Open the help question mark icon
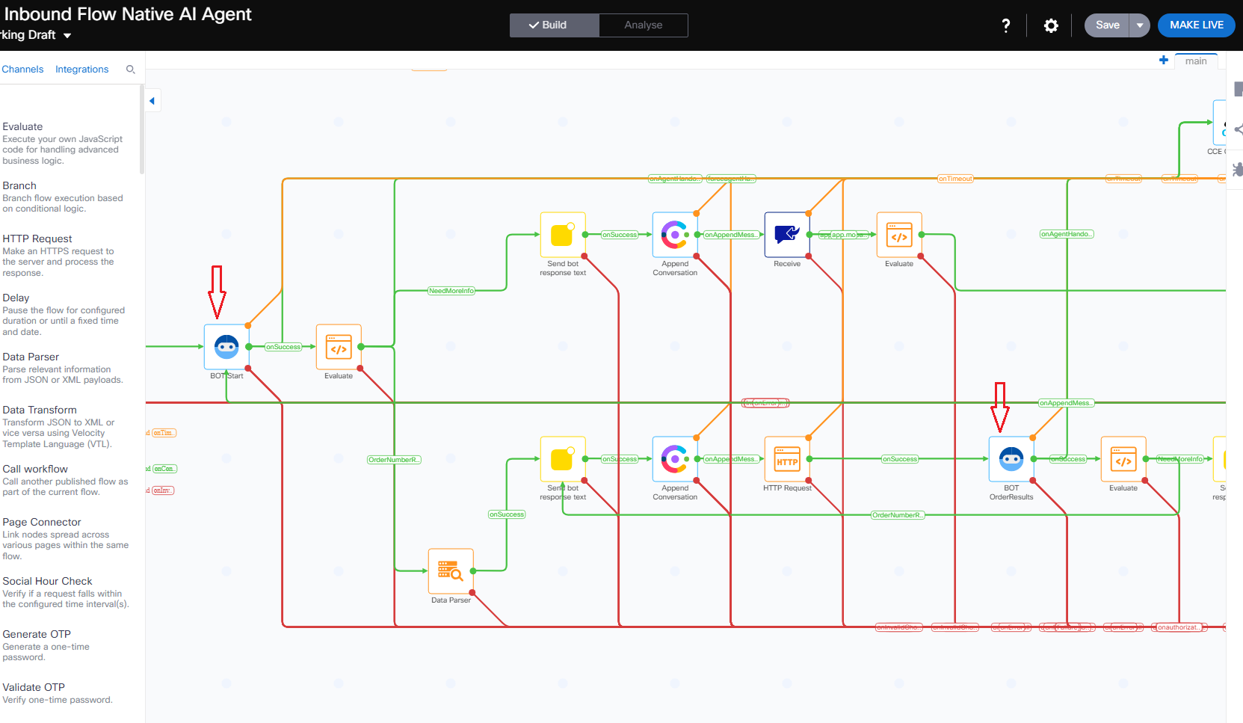The height and width of the screenshot is (723, 1243). point(1006,25)
